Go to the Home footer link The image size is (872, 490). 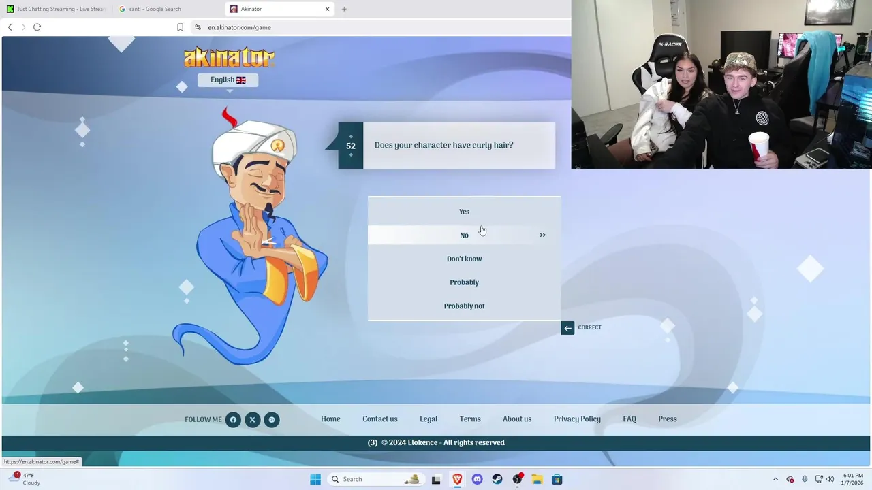click(x=330, y=419)
